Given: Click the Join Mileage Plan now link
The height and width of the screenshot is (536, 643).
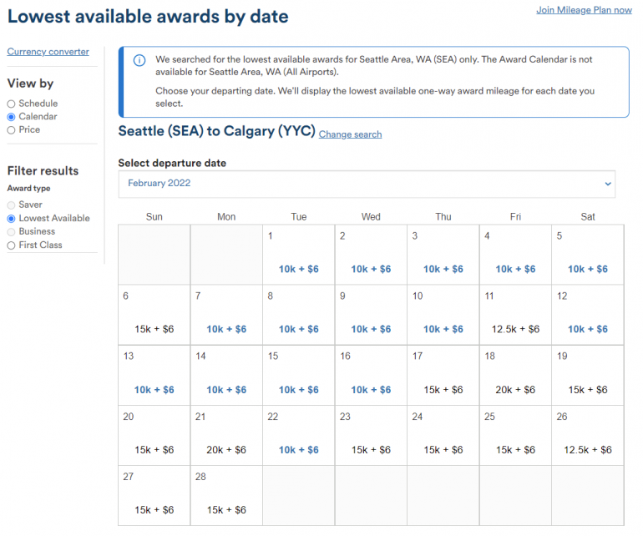Looking at the screenshot, I should coord(584,10).
